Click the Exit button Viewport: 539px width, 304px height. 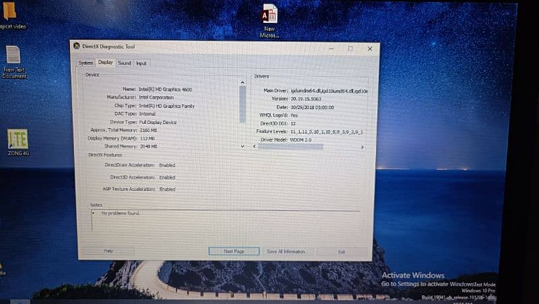point(342,252)
